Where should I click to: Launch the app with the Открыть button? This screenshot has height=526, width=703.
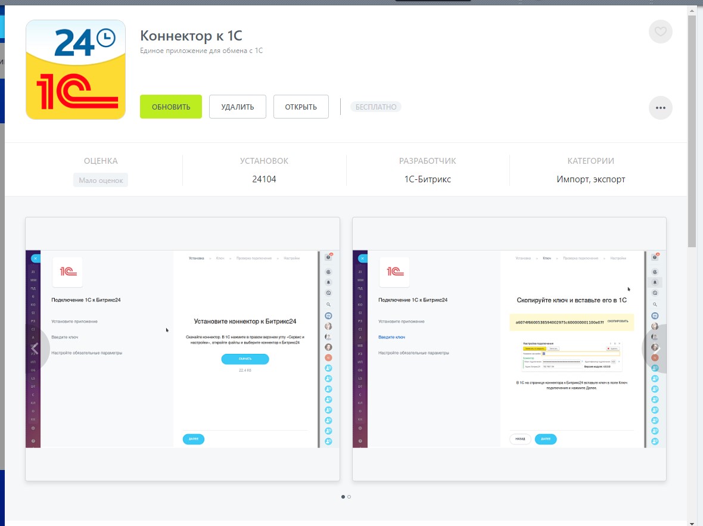(x=301, y=107)
